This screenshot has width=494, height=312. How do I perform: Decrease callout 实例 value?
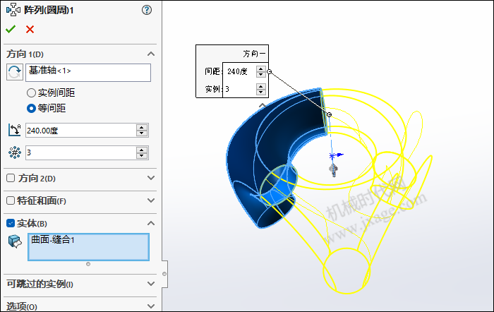point(260,92)
